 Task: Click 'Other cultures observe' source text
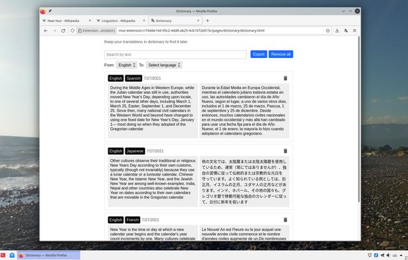tap(153, 181)
